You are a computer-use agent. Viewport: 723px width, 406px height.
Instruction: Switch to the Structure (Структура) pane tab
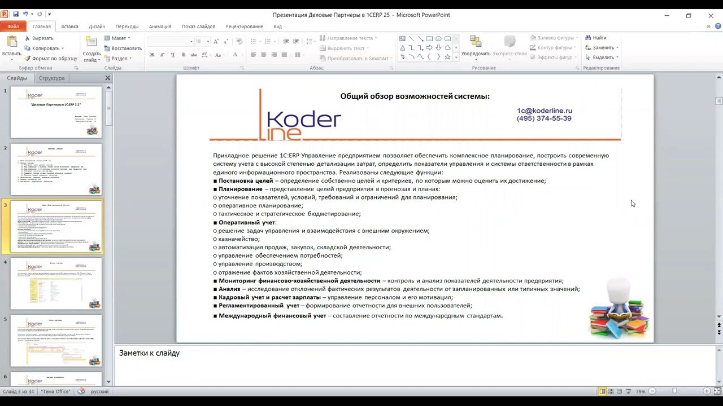click(52, 78)
